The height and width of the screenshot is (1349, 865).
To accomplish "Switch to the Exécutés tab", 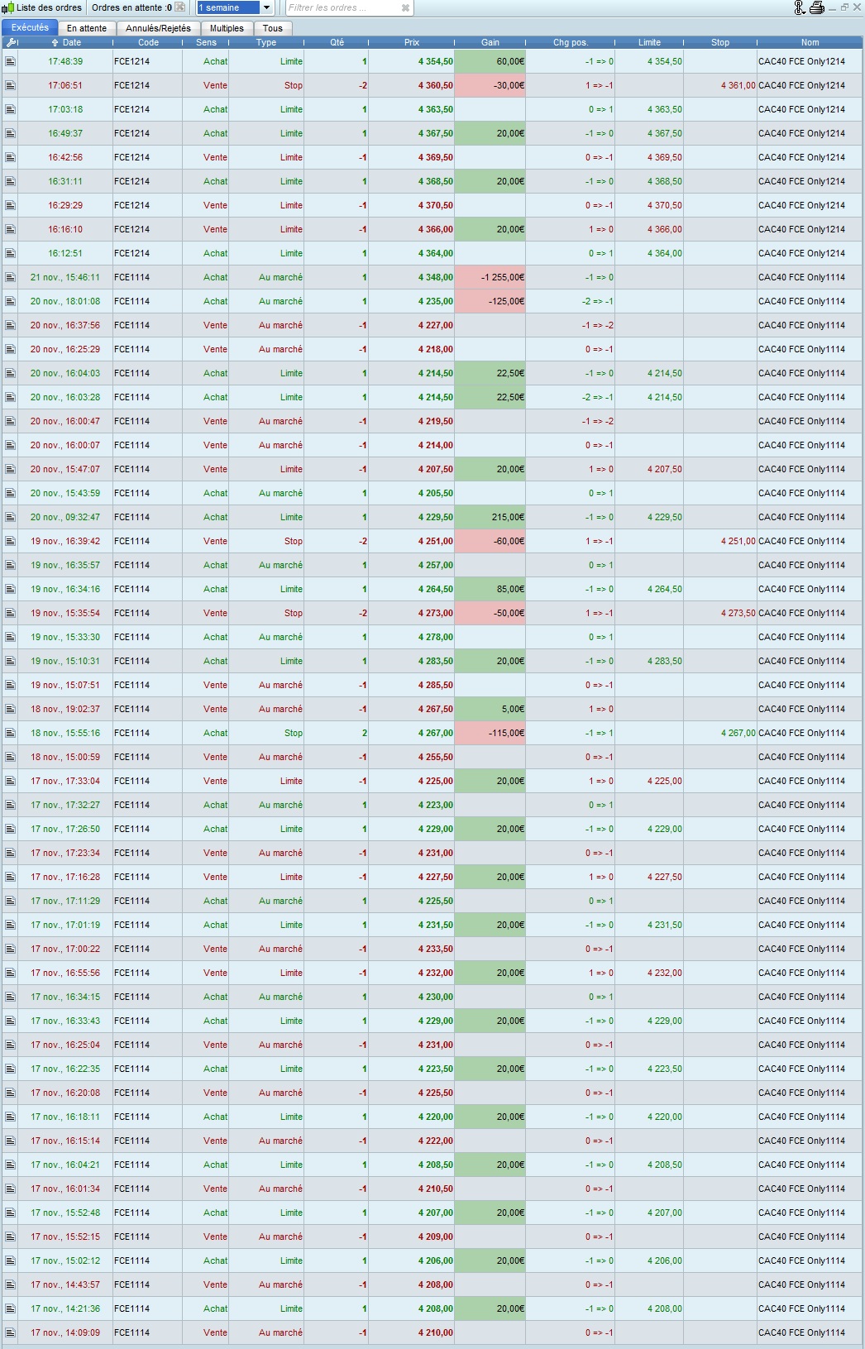I will point(30,27).
